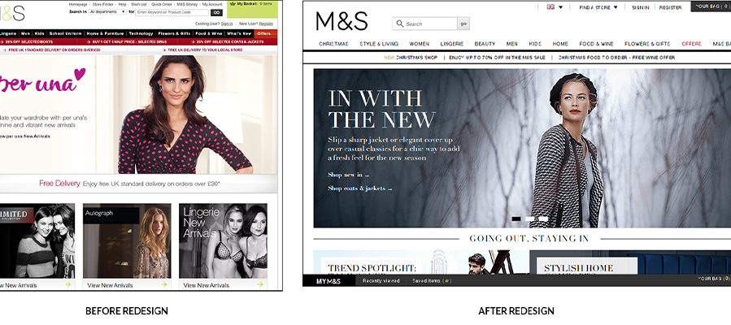
Task: Open the Recently viewed tab in My M&S bar
Action: pos(381,281)
